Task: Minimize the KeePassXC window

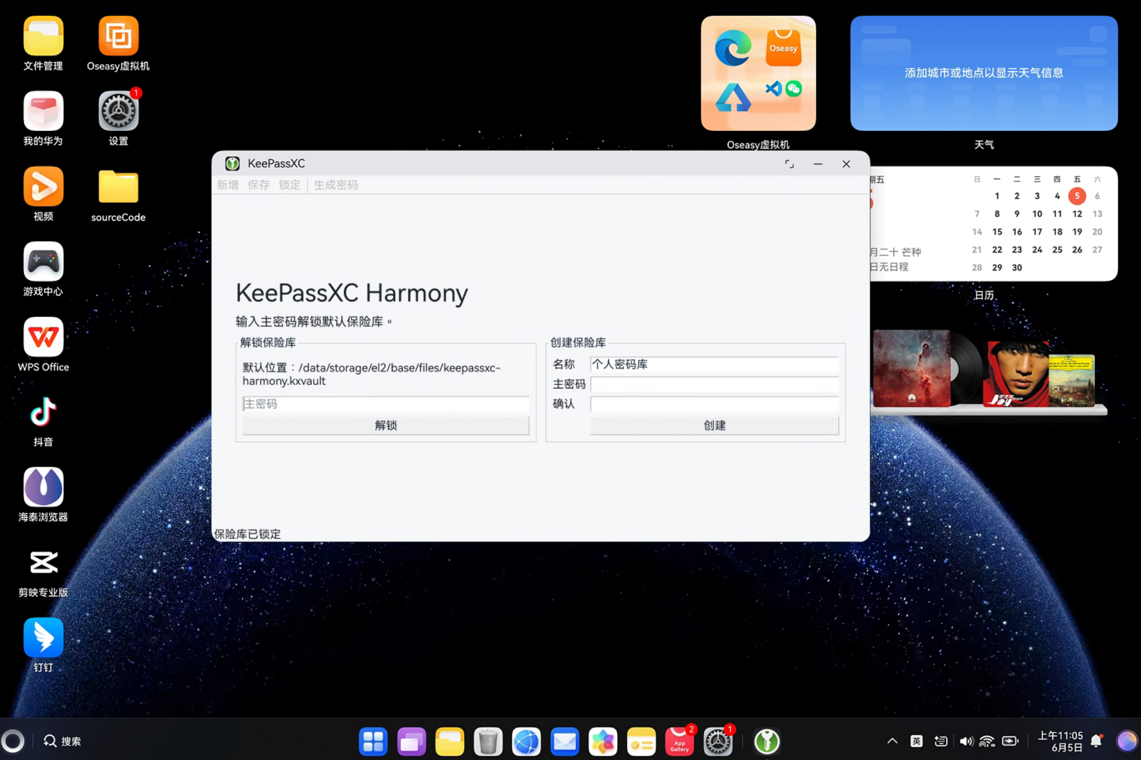Action: [818, 164]
